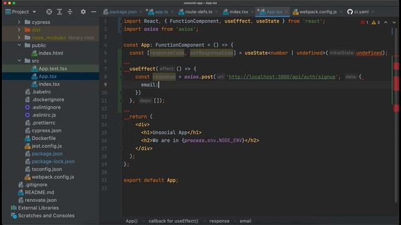Open the project panel settings gear
Screen dimensions: 401x225
83,12
